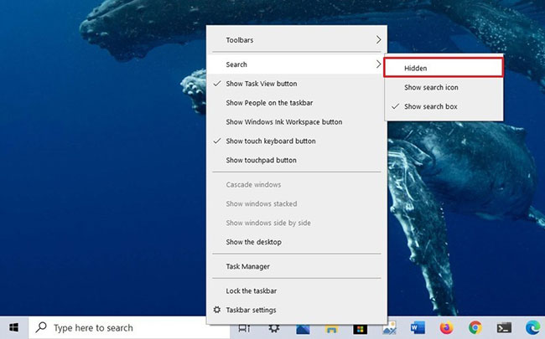Expand the Toolbars submenu arrow
545x339 pixels.
378,40
